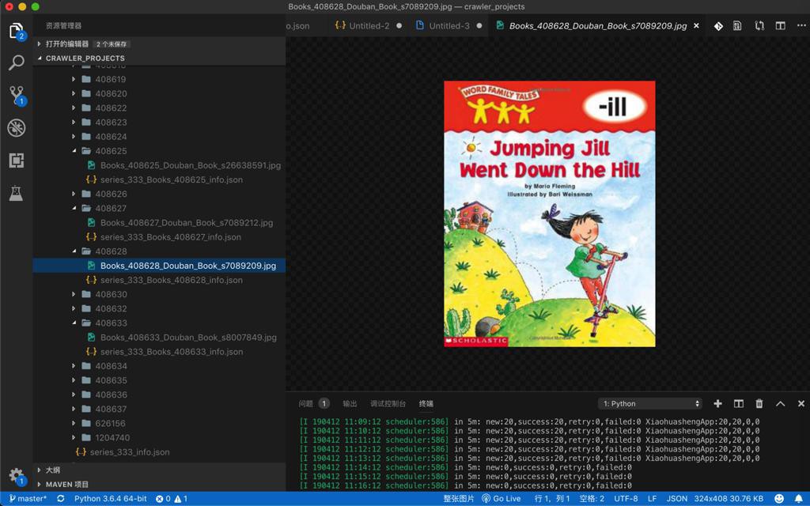Open the 1: Python terminal selector dropdown
Viewport: 810px width, 506px height.
pos(650,404)
